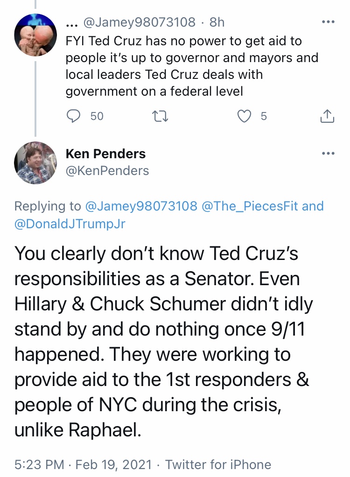The image size is (350, 477).
Task: Click the Twitter for iPhone source label
Action: point(218,464)
